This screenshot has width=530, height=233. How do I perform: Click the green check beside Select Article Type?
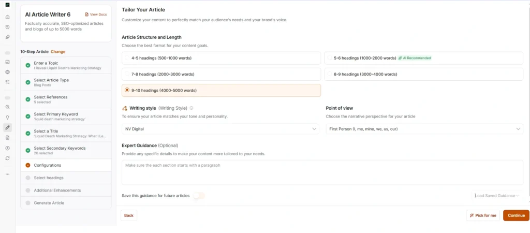[28, 82]
